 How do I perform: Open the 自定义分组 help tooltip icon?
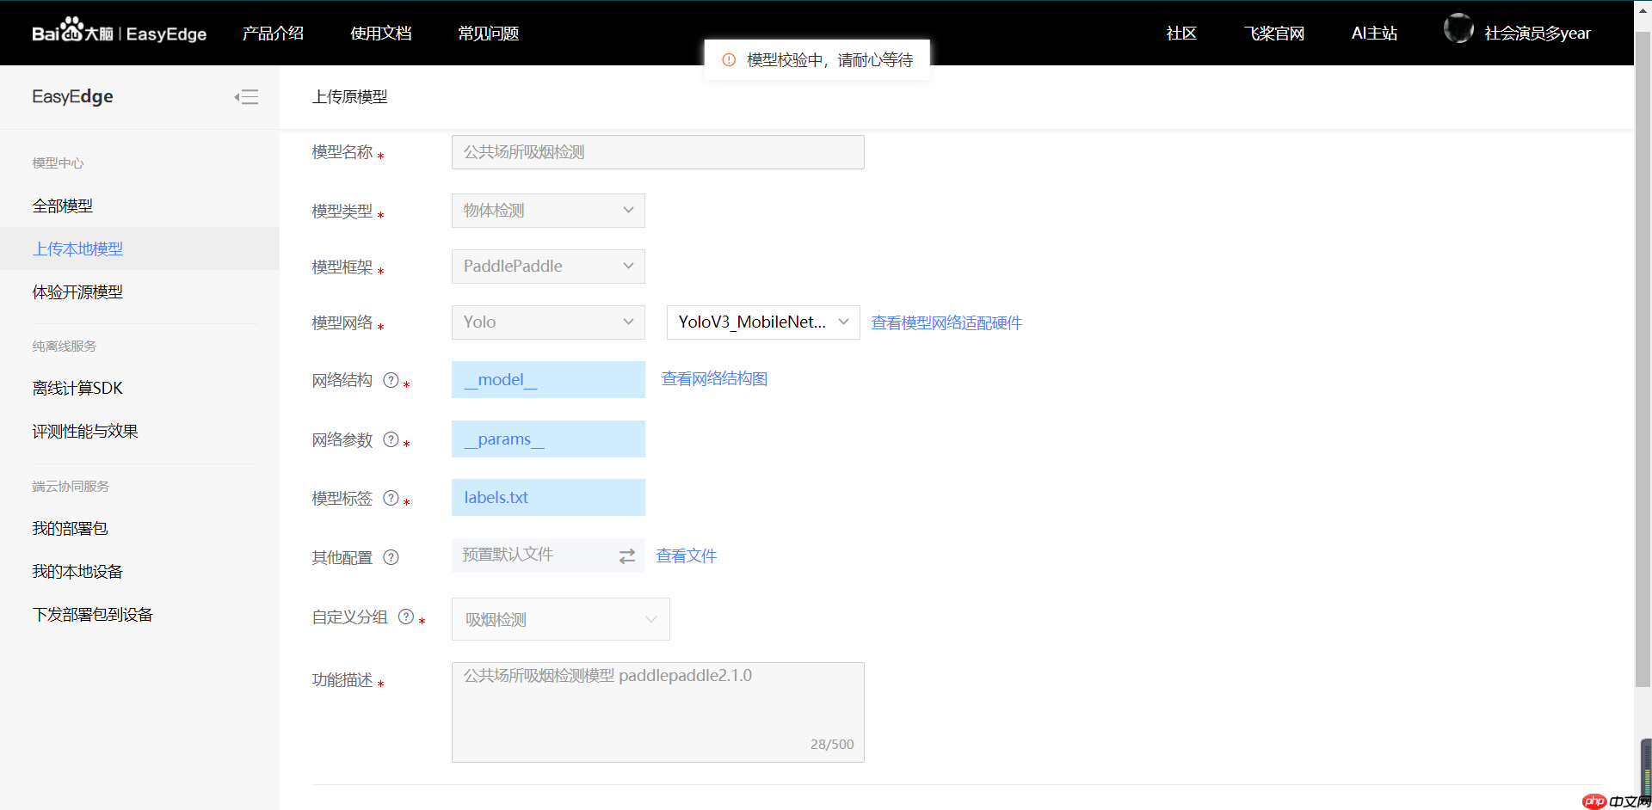(x=405, y=617)
